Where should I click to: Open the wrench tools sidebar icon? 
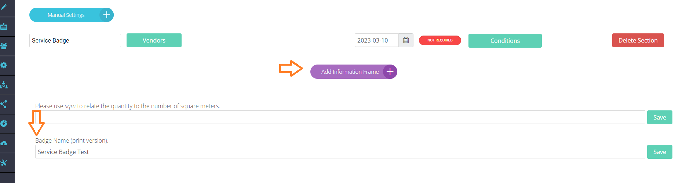(4, 162)
